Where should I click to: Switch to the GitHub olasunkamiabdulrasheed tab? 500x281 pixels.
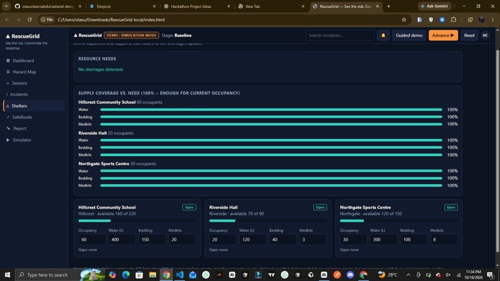tap(48, 6)
